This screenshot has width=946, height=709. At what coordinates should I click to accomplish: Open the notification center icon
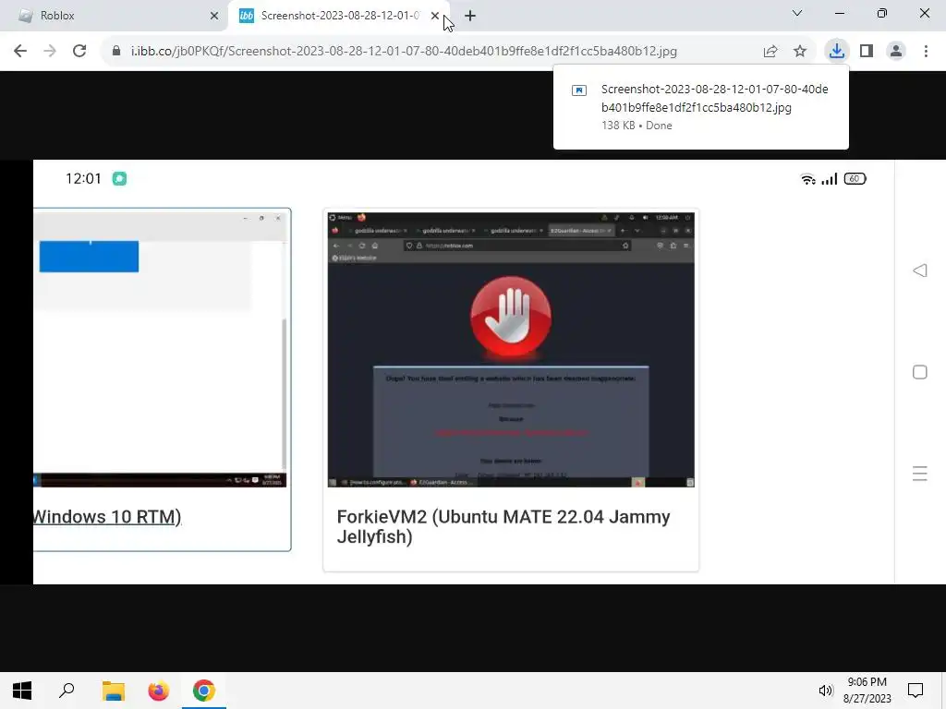click(916, 691)
